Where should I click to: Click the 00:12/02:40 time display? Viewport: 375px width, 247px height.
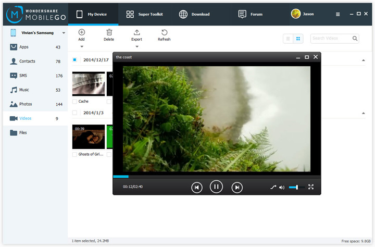pyautogui.click(x=133, y=187)
